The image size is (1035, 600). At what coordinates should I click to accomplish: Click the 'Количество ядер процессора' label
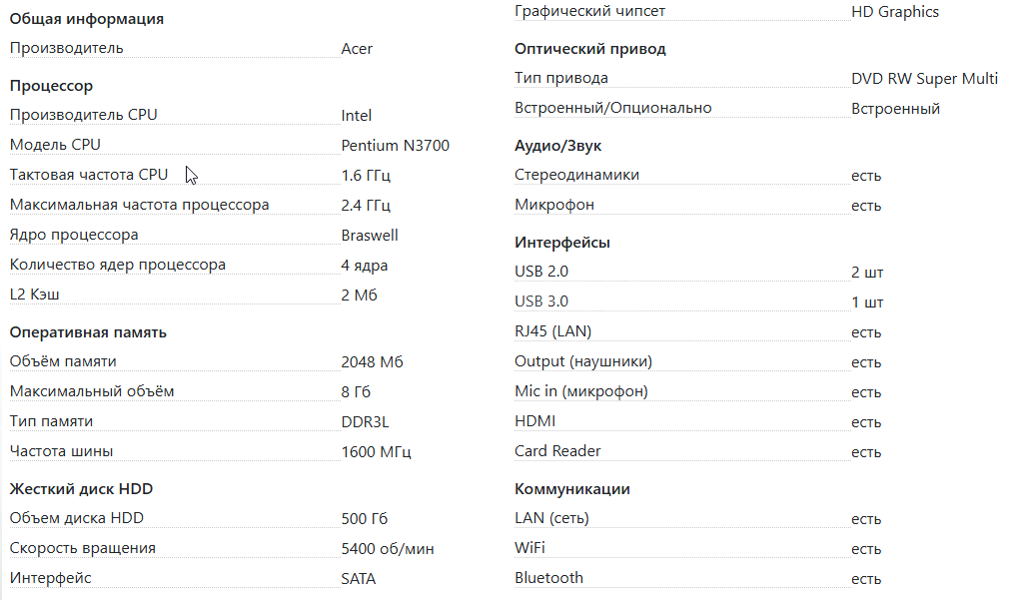118,265
